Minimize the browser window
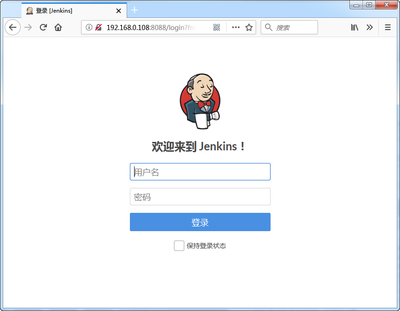400x311 pixels. 356,5
